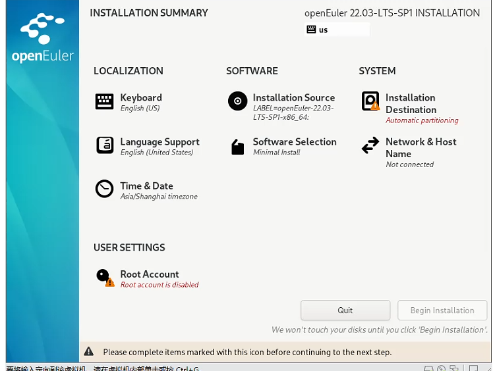Click the SYSTEM section heading
The image size is (493, 371).
(x=377, y=71)
